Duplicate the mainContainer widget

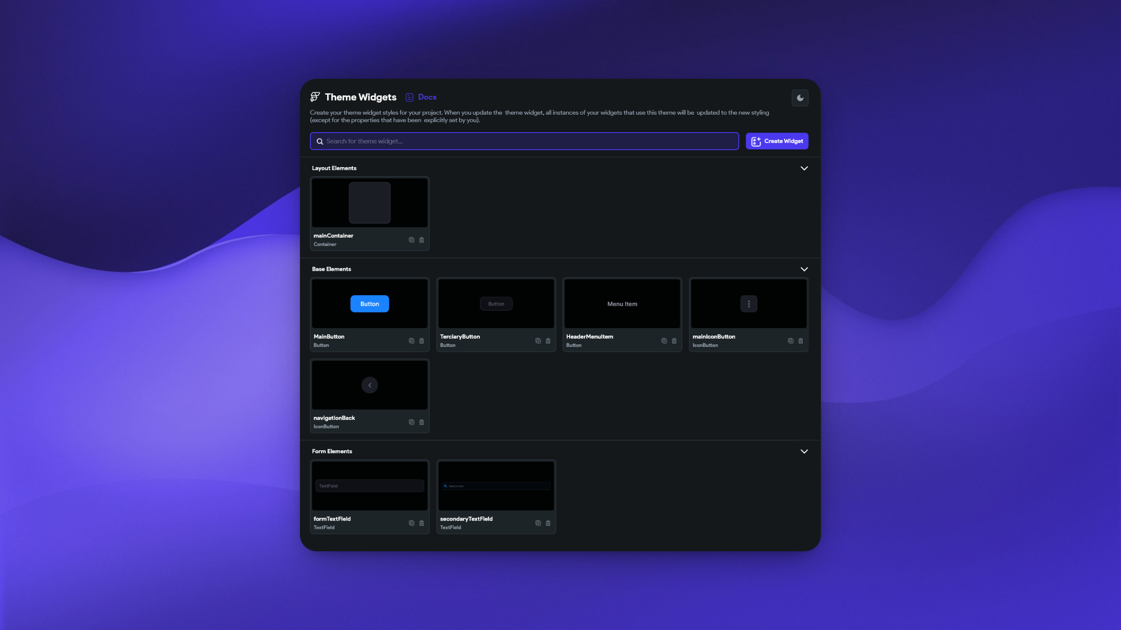click(411, 240)
